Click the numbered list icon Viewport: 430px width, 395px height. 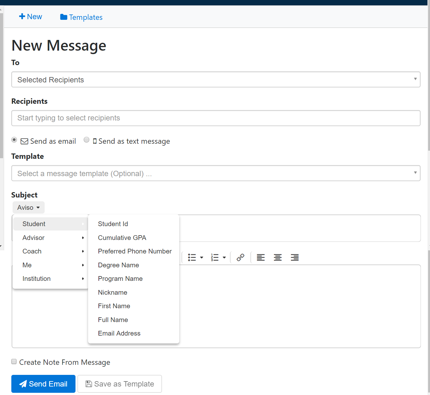click(215, 258)
